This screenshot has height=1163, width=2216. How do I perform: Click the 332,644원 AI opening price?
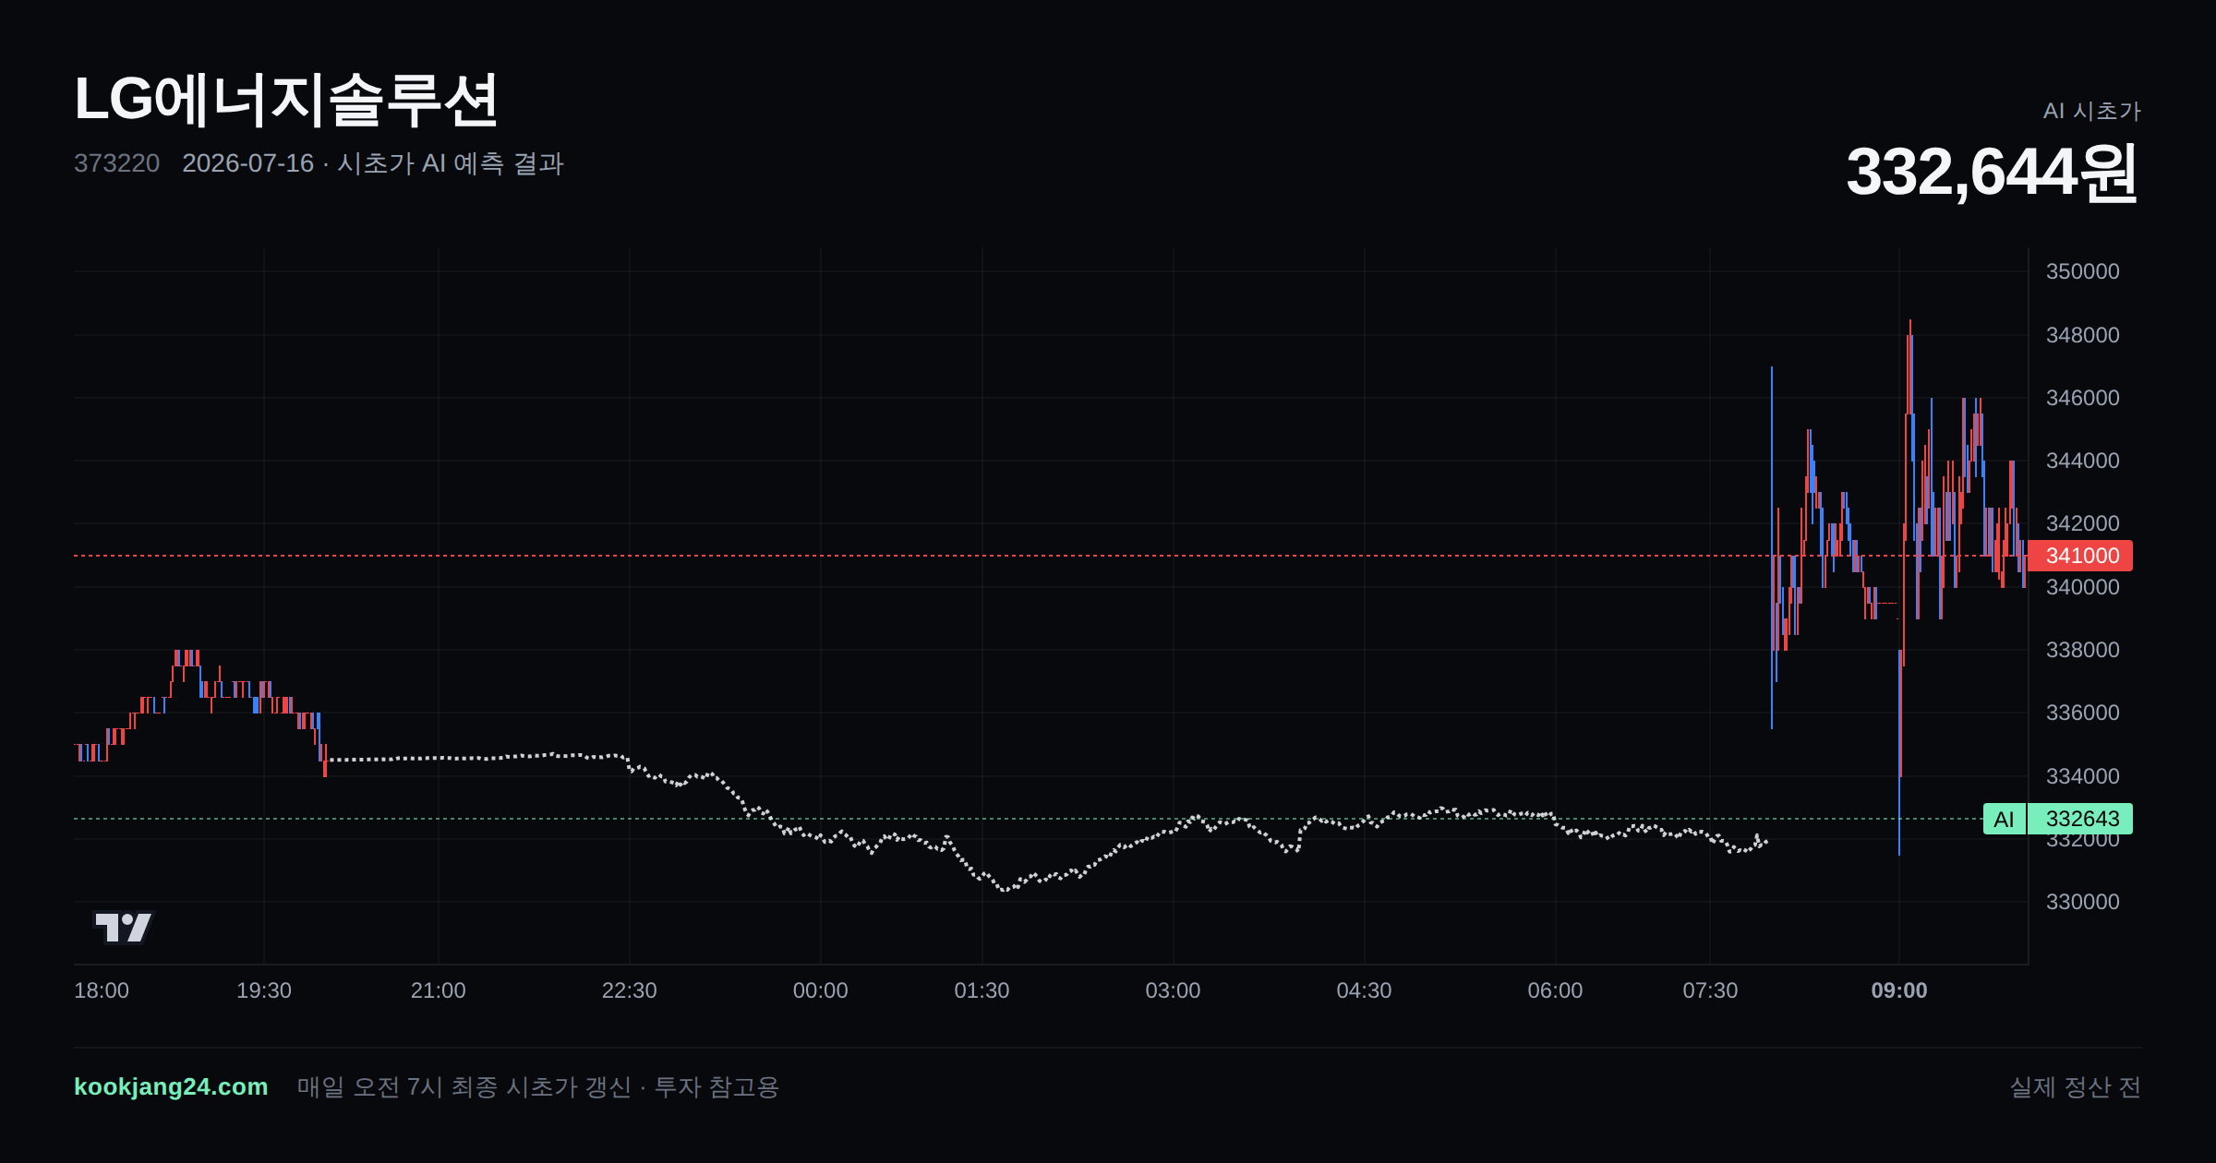(x=1992, y=173)
